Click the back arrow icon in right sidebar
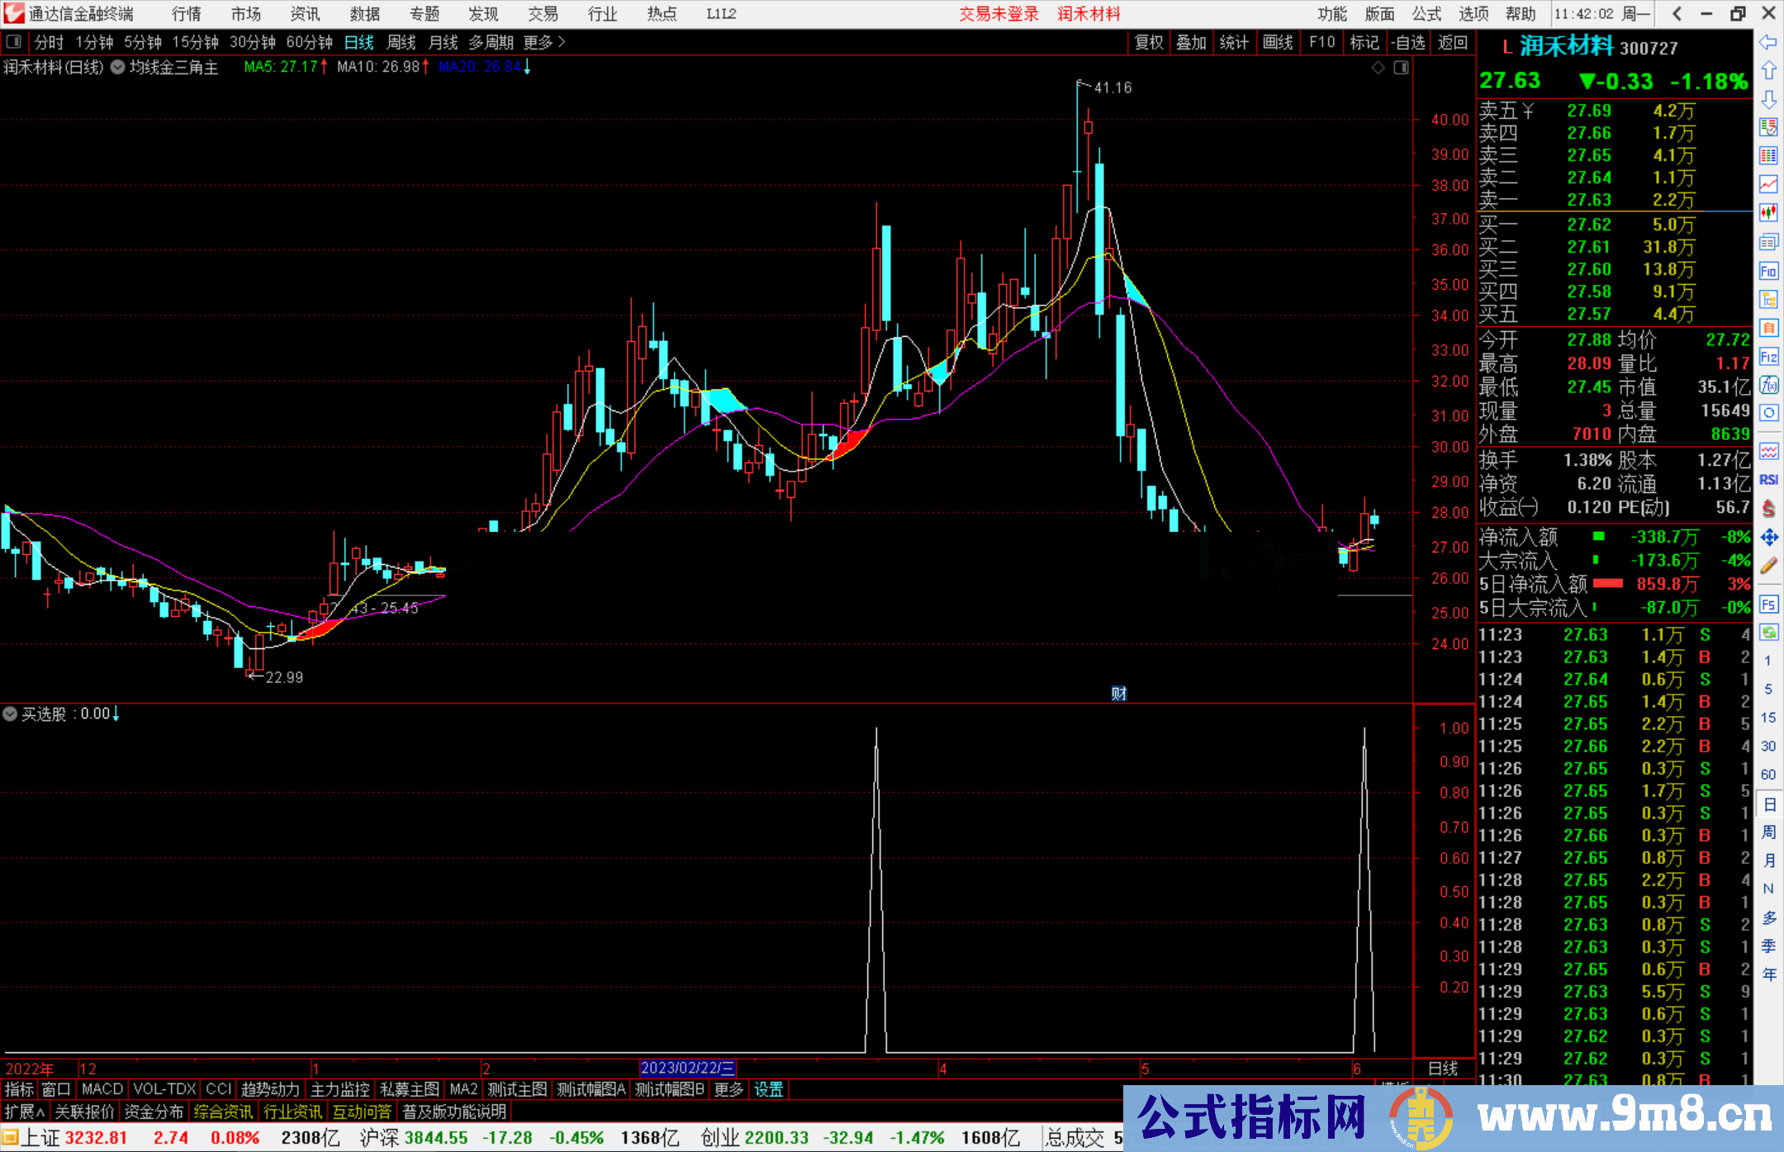The width and height of the screenshot is (1784, 1152). click(1768, 42)
